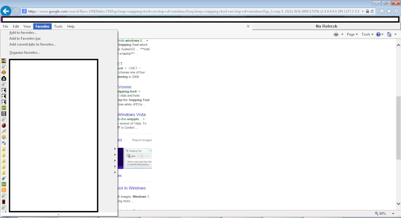
Task: Click the Print icon in command bar
Action: [336, 34]
